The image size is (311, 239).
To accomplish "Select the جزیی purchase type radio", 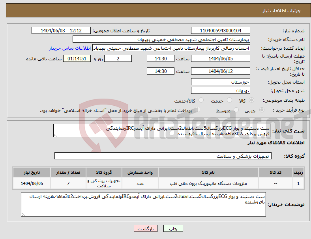I will coord(262,110).
